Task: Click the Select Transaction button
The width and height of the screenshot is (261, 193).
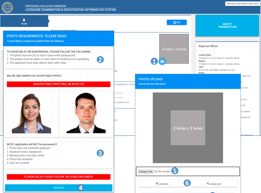Action: click(227, 26)
